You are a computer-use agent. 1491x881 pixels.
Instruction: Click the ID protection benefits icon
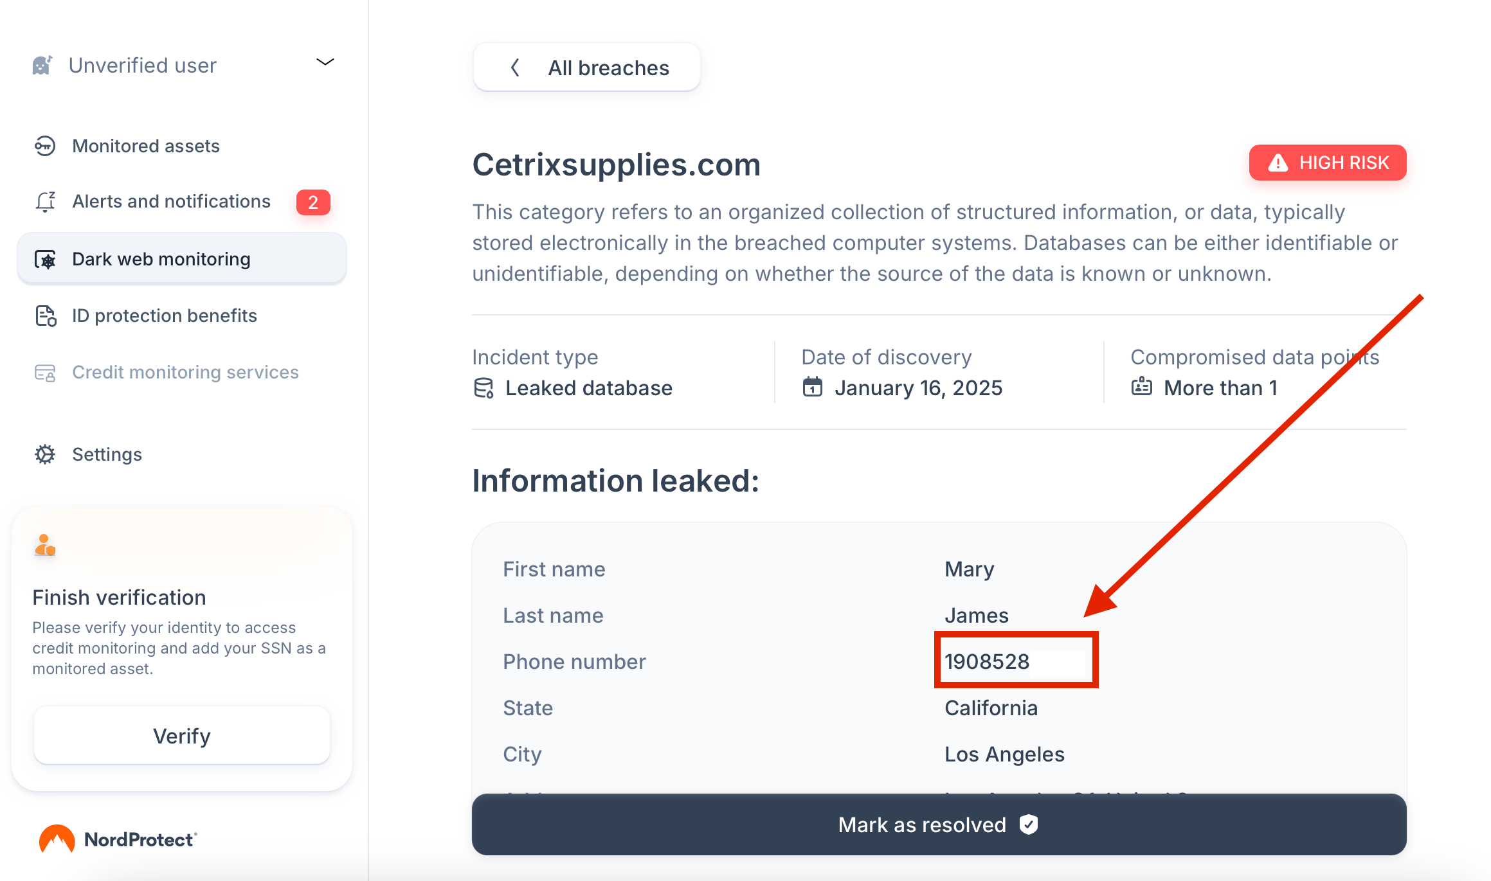[x=45, y=316]
